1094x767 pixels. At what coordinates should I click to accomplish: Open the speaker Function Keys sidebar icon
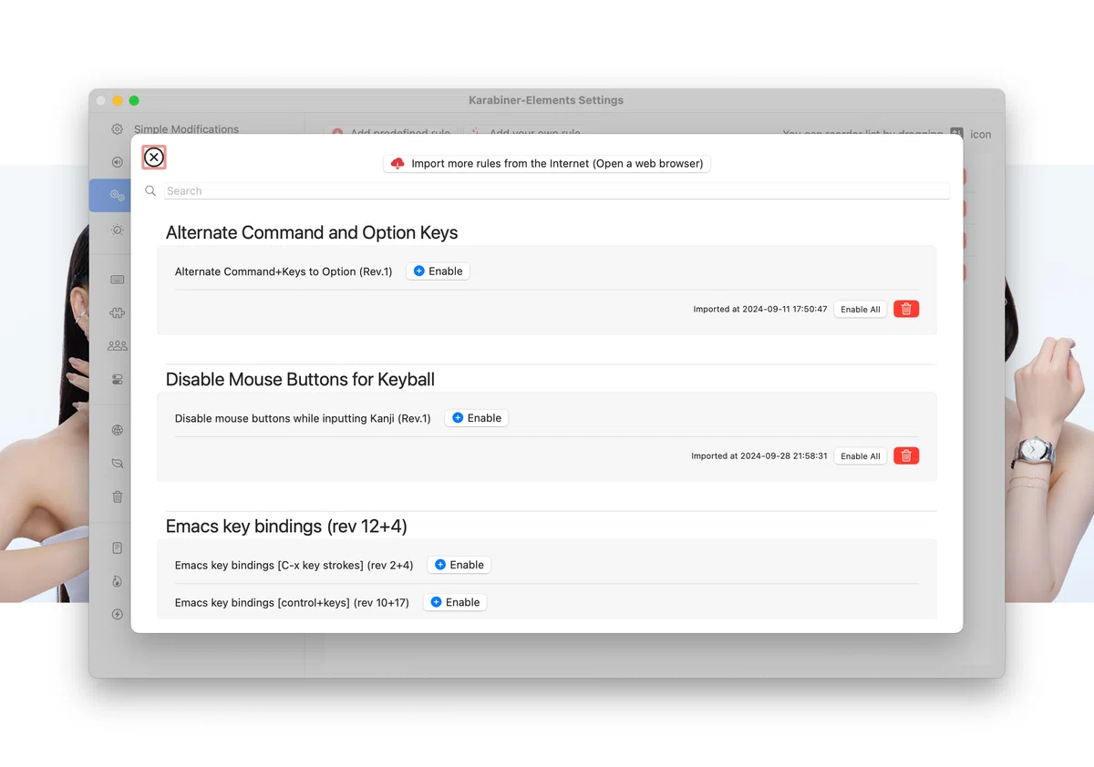(118, 163)
